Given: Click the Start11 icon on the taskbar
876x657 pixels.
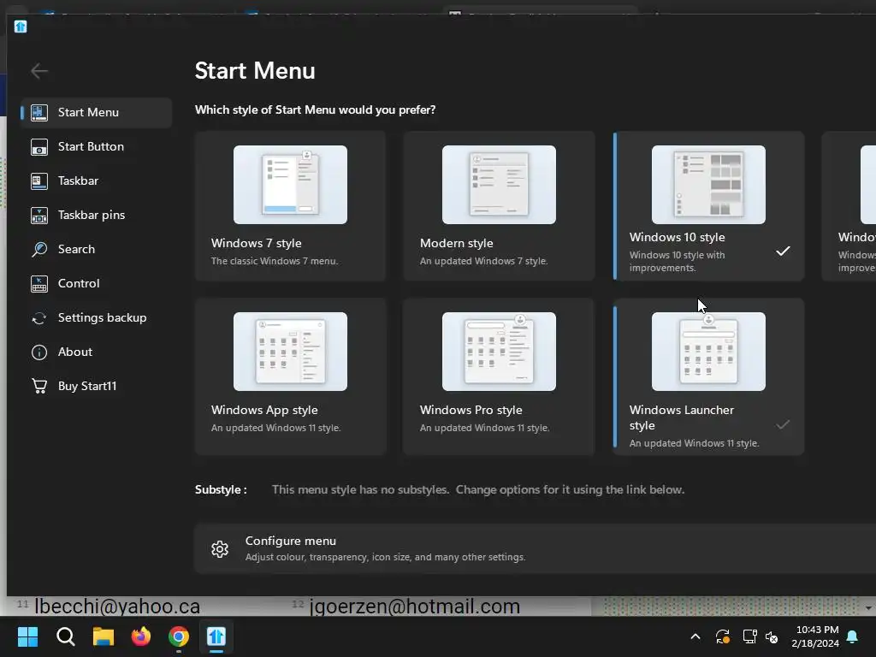Looking at the screenshot, I should pyautogui.click(x=216, y=636).
